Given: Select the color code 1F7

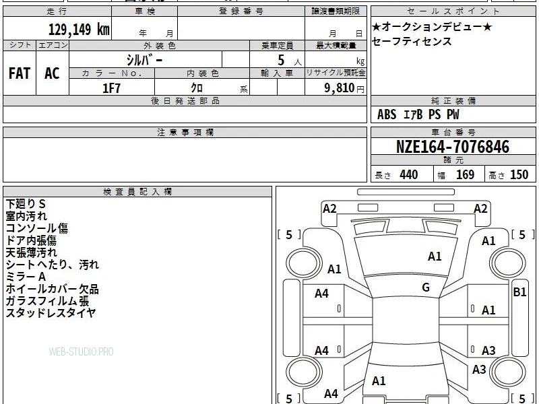Looking at the screenshot, I should pyautogui.click(x=112, y=88).
